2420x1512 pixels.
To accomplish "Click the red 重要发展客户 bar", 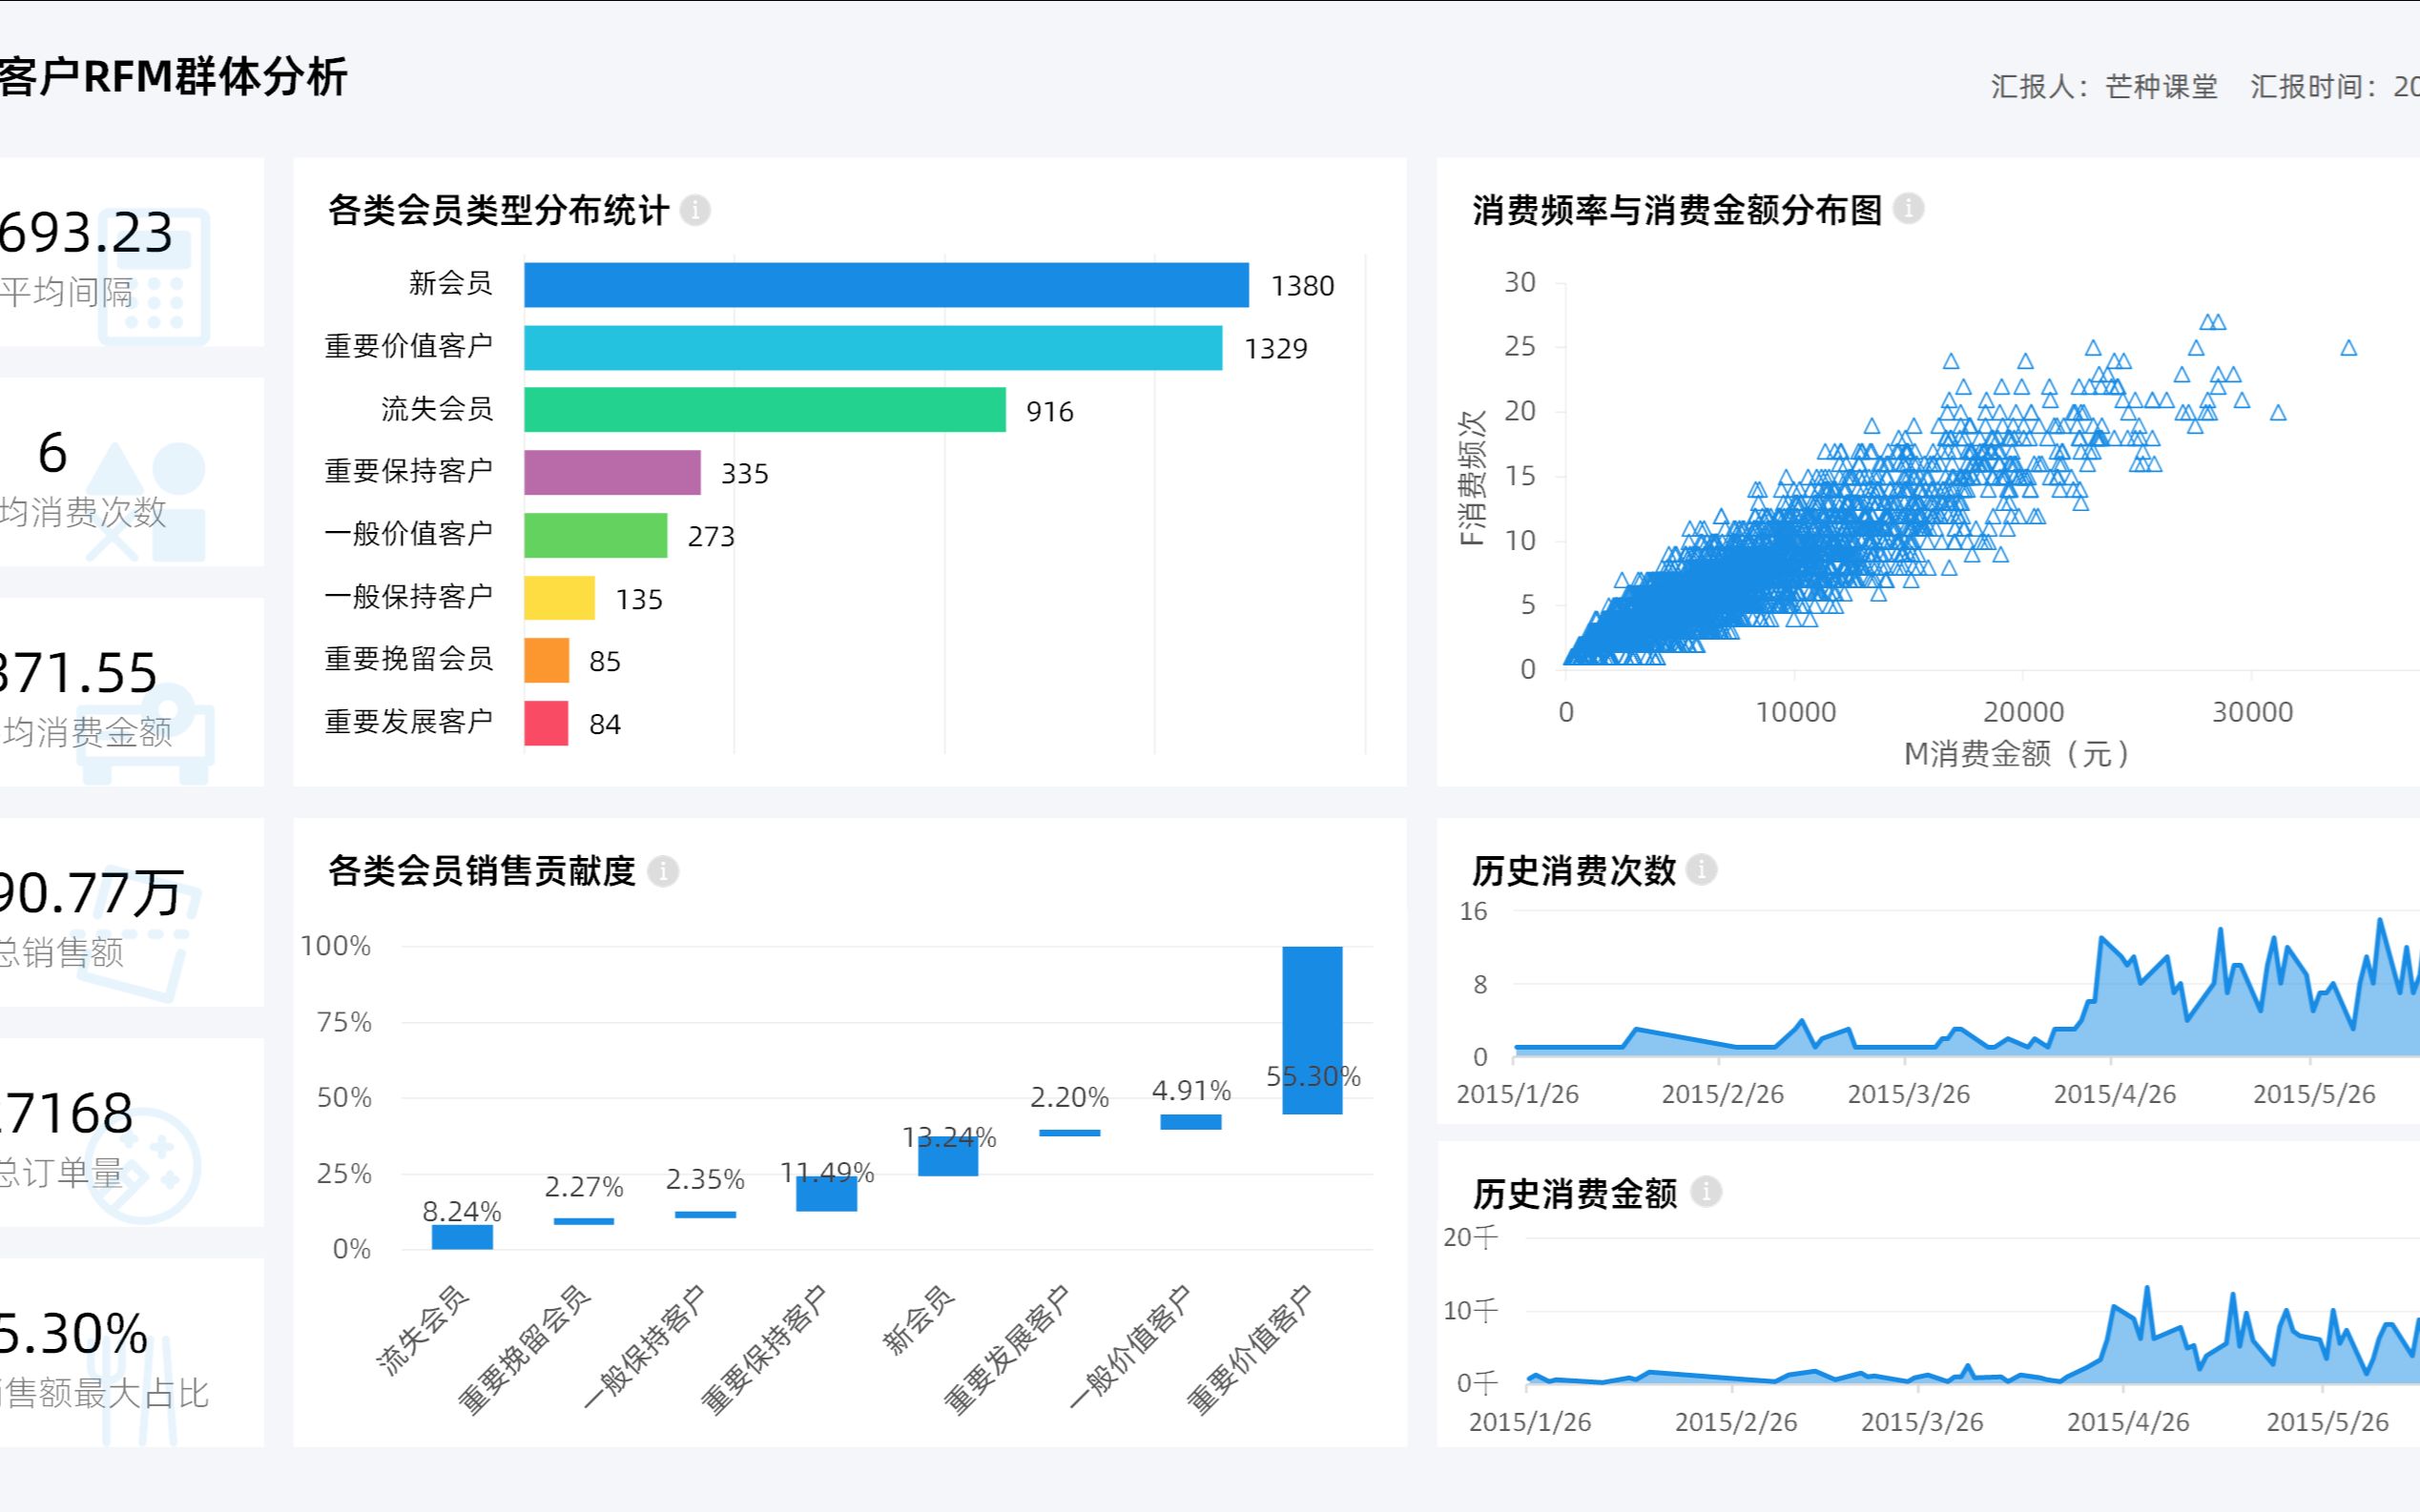I will [x=547, y=723].
